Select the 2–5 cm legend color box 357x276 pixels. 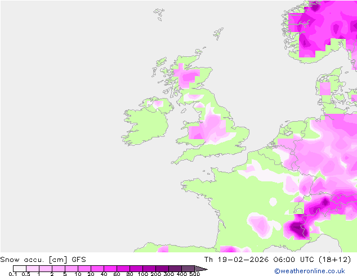point(59,269)
